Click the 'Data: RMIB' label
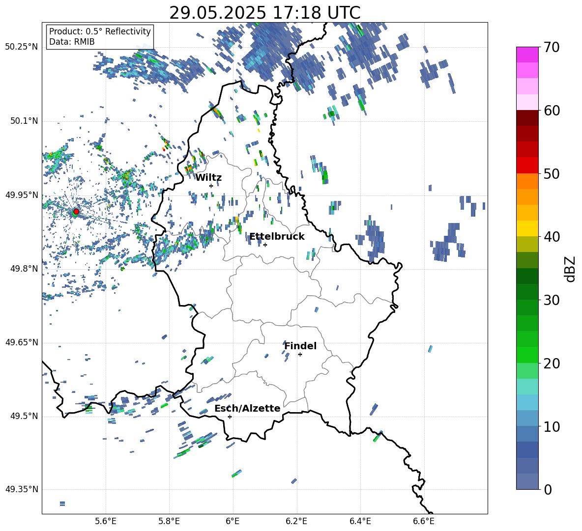 click(72, 42)
